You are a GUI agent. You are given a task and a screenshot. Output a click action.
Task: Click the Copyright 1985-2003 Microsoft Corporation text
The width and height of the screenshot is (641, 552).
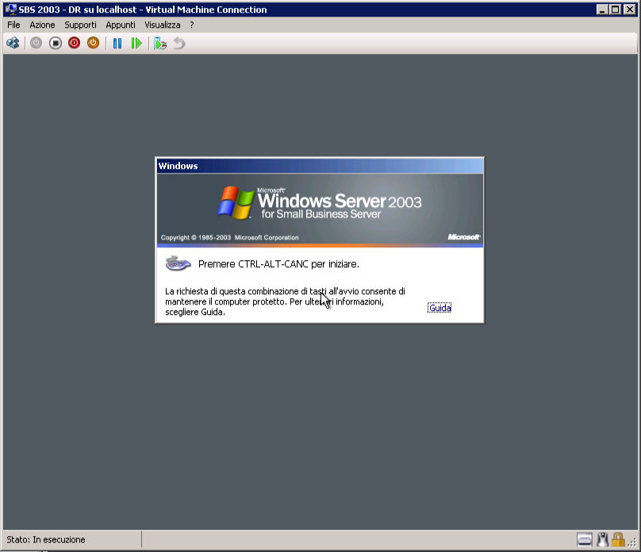click(230, 237)
